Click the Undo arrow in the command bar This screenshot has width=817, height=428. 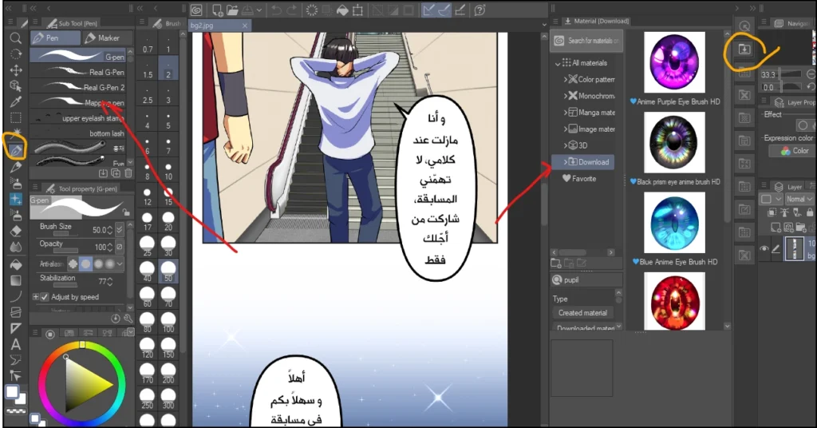277,10
